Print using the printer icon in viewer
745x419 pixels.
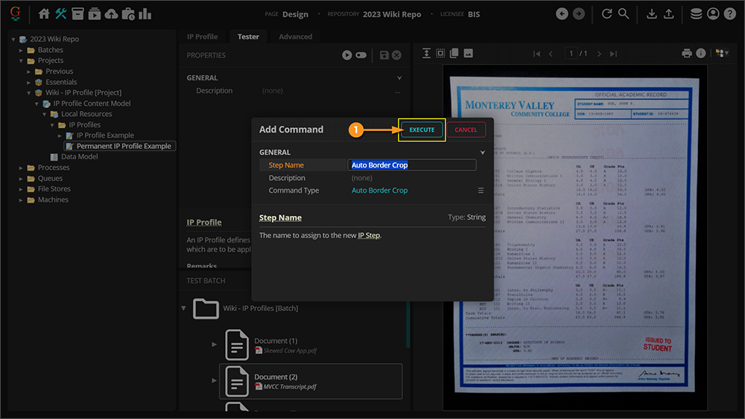687,53
